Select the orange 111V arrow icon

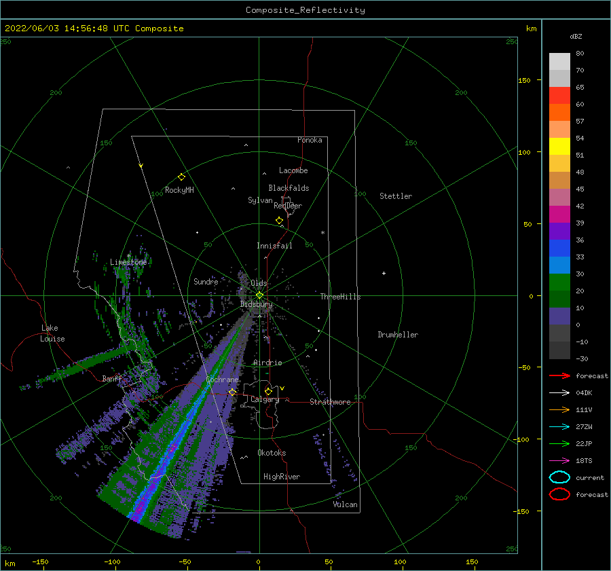559,409
